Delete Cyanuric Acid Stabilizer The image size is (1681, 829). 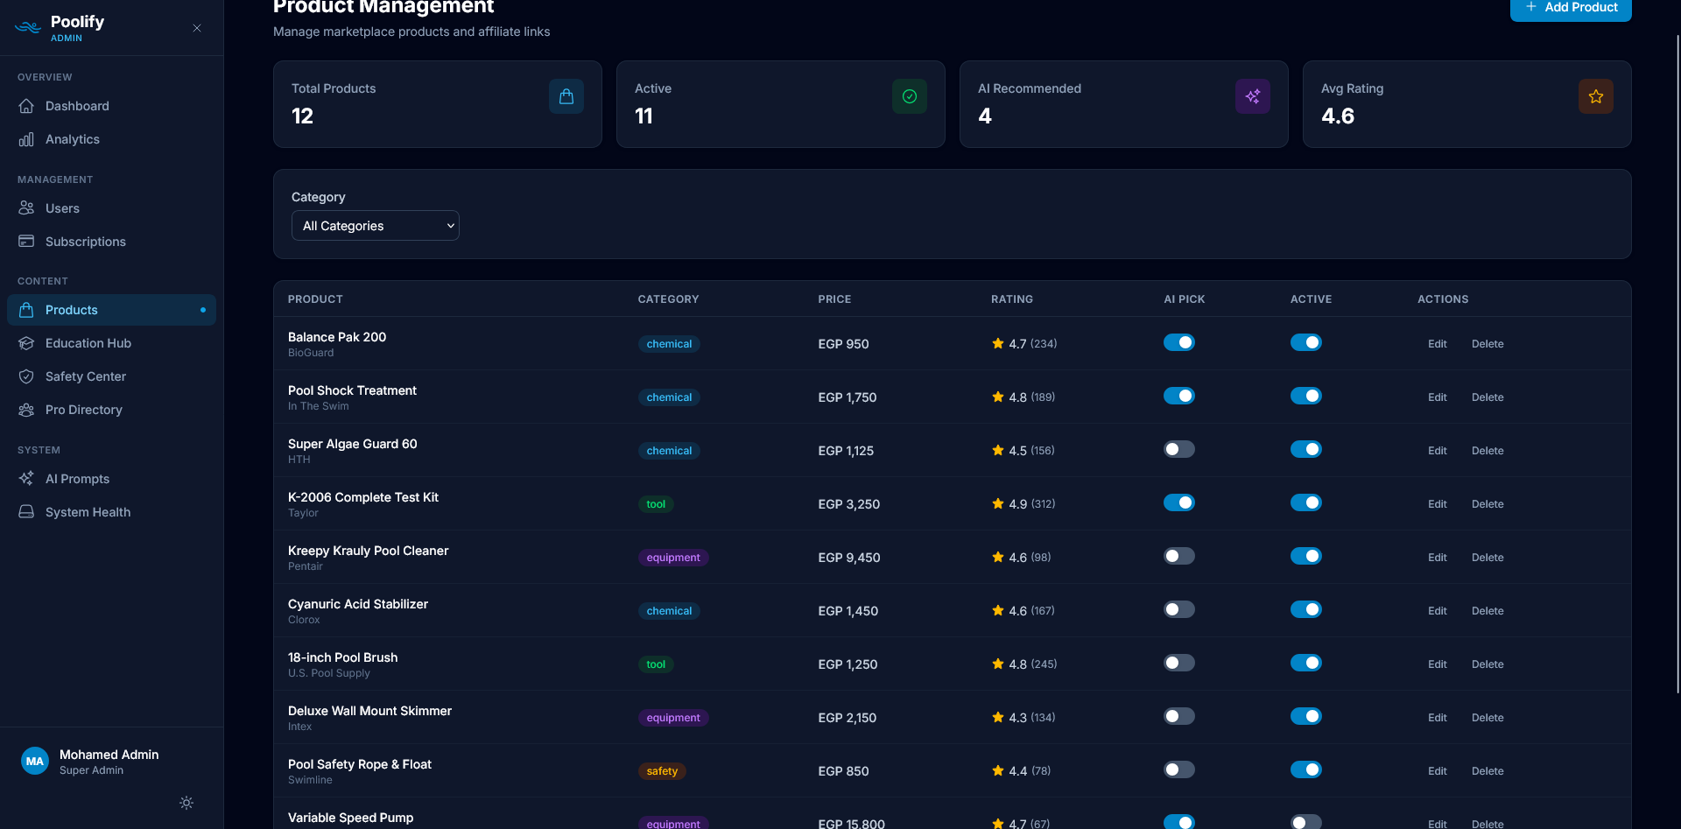click(1488, 611)
